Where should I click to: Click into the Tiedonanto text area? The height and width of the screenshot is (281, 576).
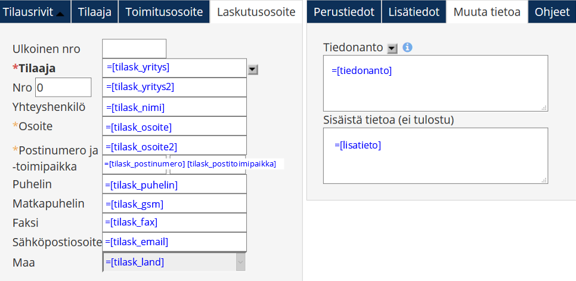pyautogui.click(x=435, y=84)
